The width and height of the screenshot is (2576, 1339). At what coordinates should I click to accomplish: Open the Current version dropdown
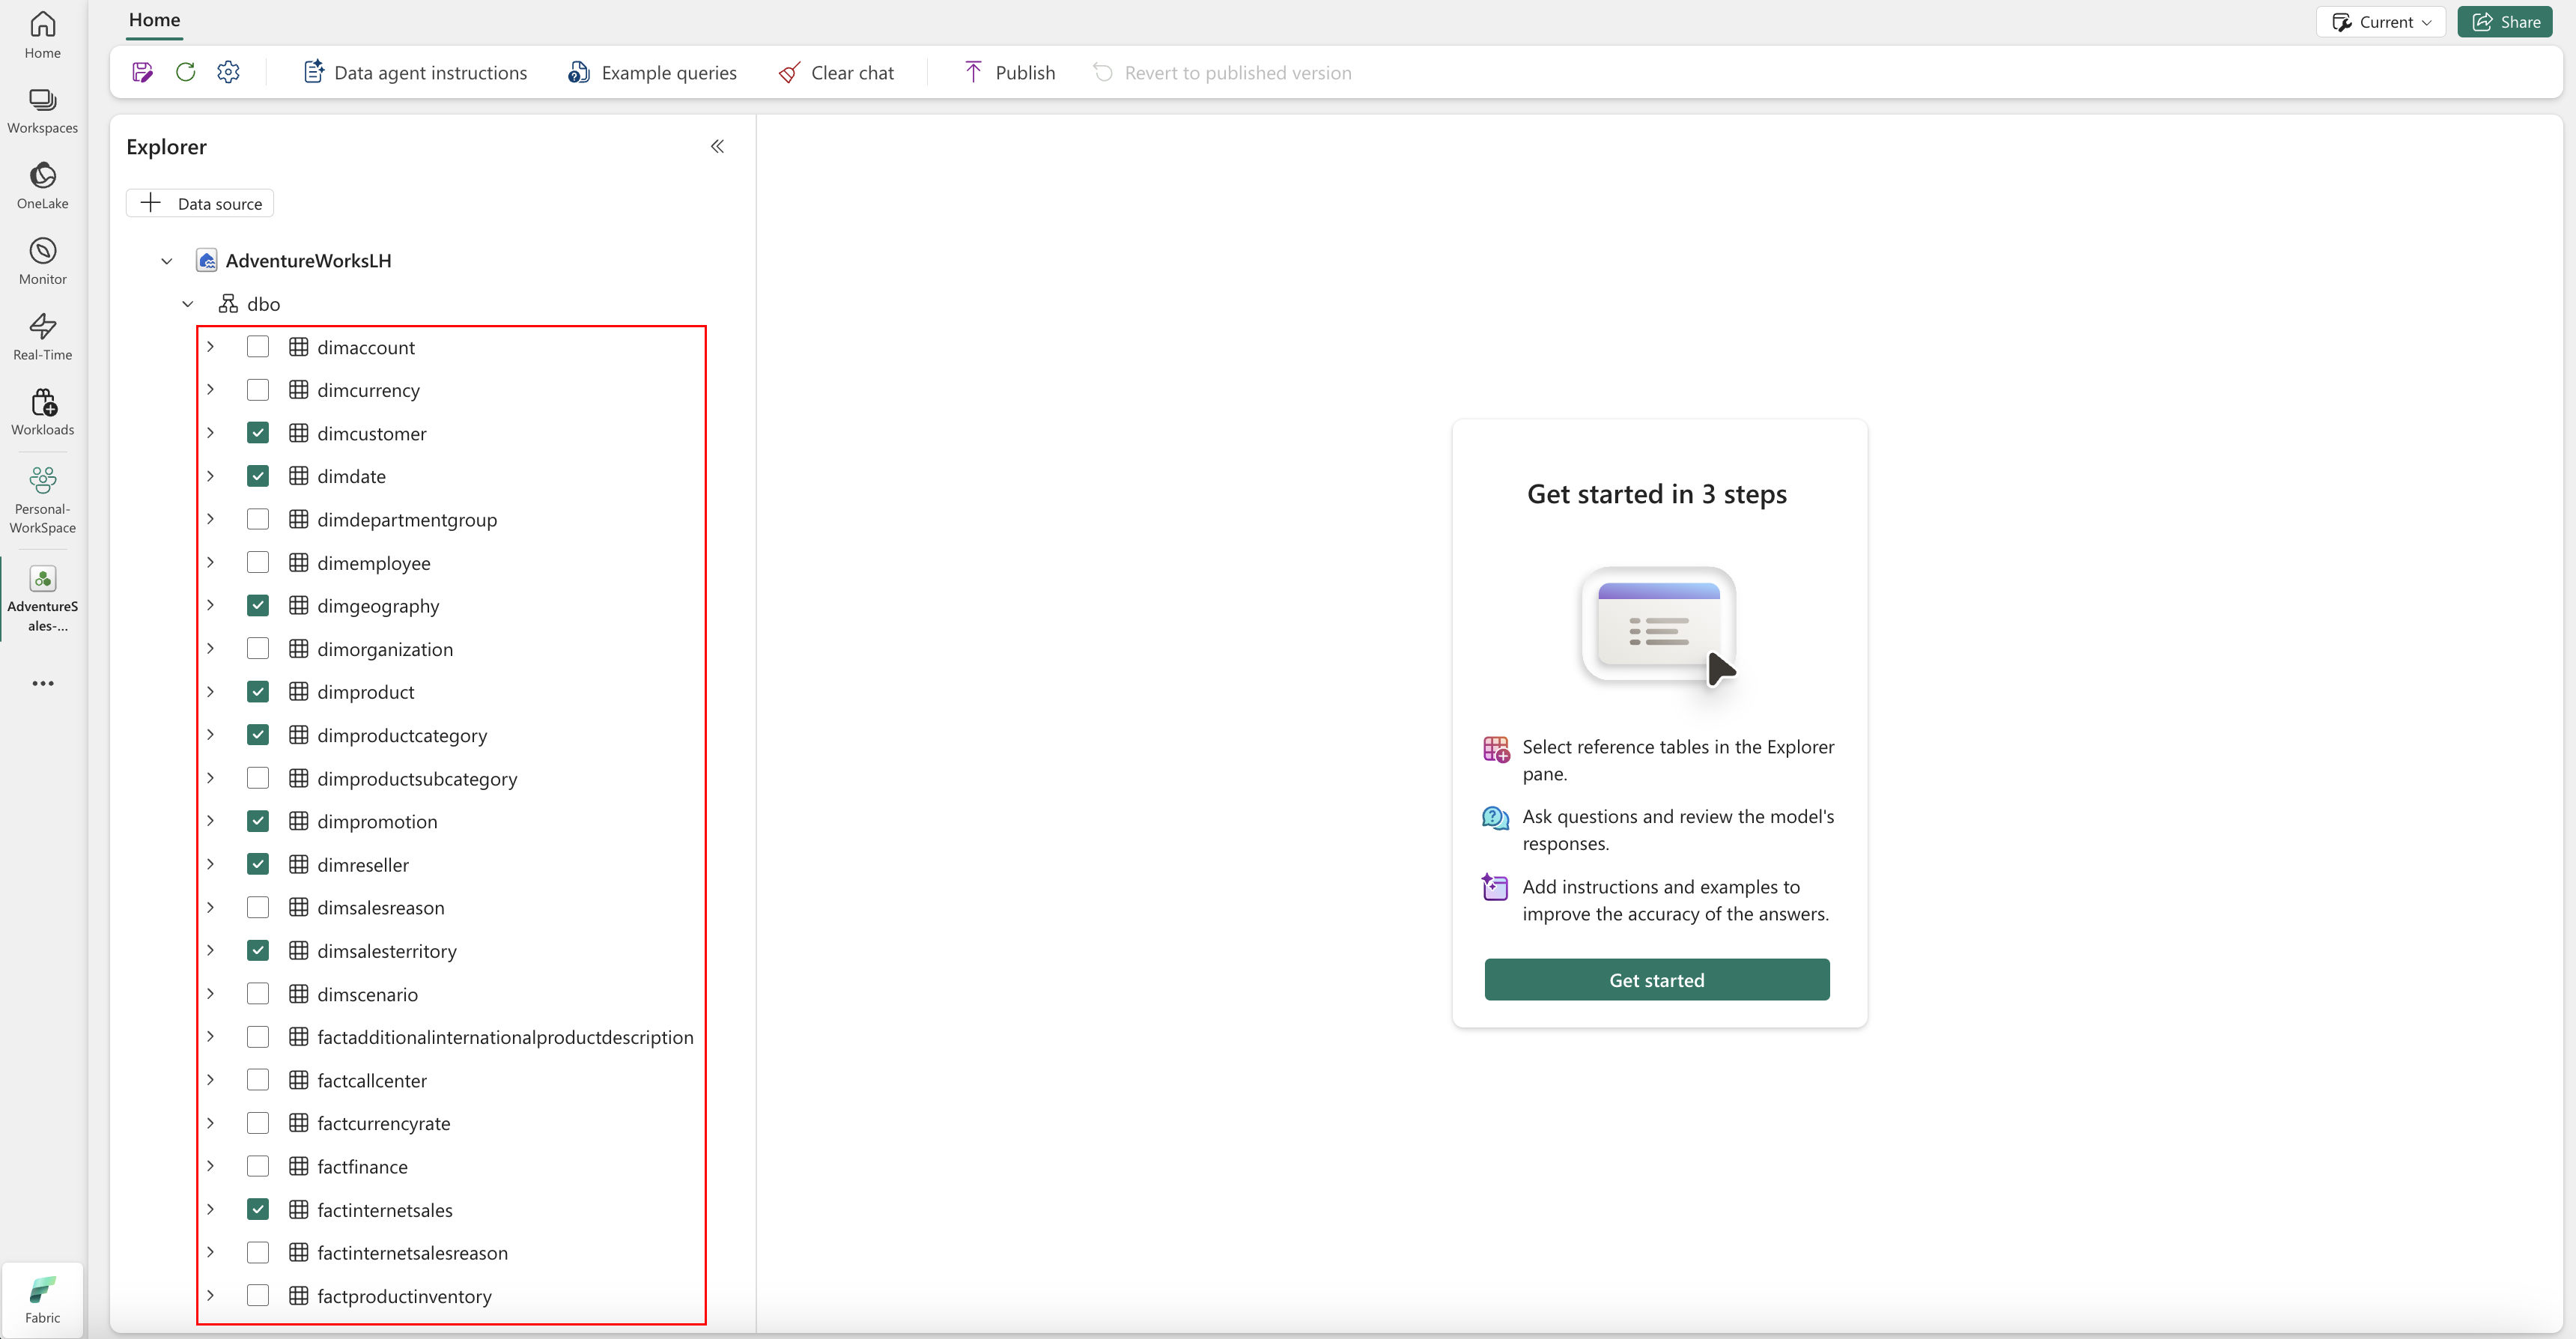(2380, 22)
